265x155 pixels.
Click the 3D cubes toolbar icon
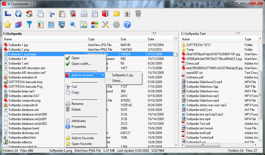pyautogui.click(x=18, y=25)
